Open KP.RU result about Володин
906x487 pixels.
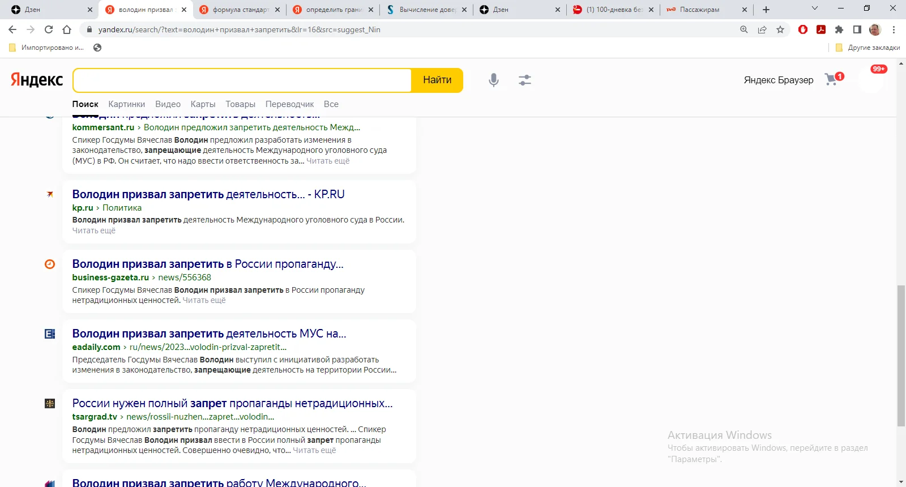(x=208, y=194)
